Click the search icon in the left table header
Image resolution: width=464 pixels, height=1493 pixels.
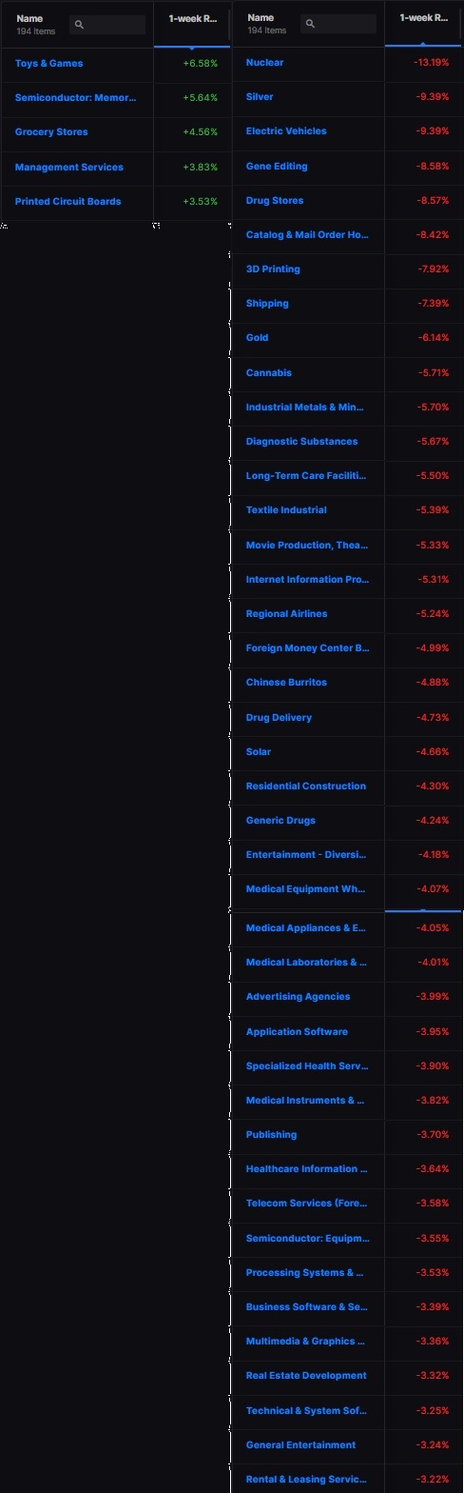(x=79, y=25)
